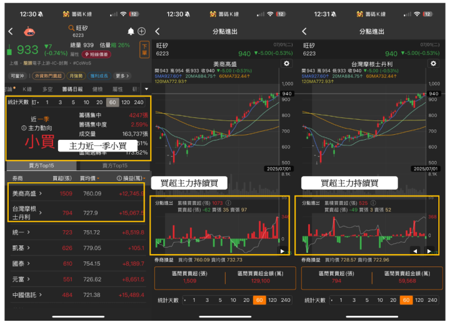450x327 pixels.
Task: Tap the 2025/07/01 date label on 台灣摩根士丹利 chart
Action: (x=426, y=168)
